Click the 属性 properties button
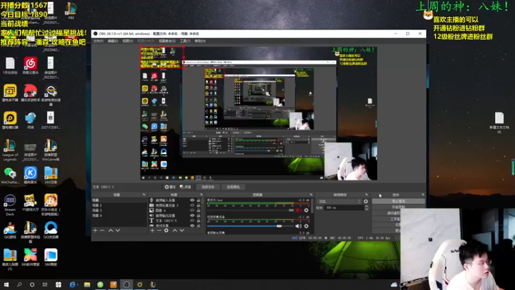The image size is (515, 290). tap(170, 187)
